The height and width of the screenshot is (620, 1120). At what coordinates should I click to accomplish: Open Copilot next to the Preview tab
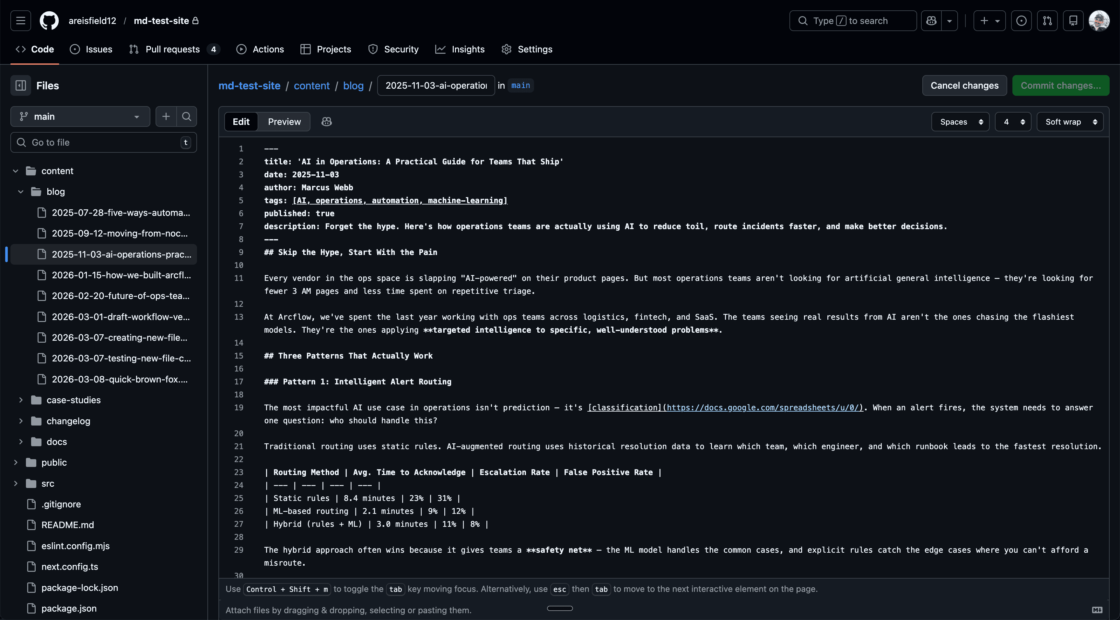tap(327, 122)
